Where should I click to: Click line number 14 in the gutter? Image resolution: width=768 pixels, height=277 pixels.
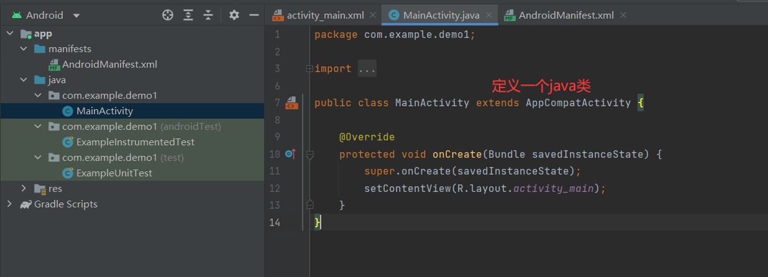tap(275, 222)
